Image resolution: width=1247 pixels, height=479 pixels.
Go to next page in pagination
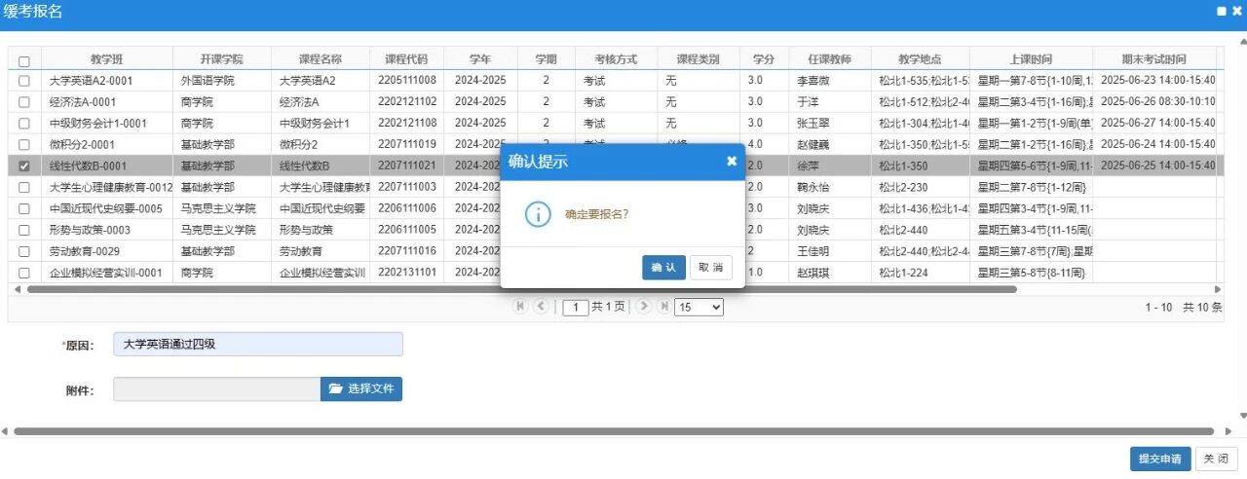point(643,307)
